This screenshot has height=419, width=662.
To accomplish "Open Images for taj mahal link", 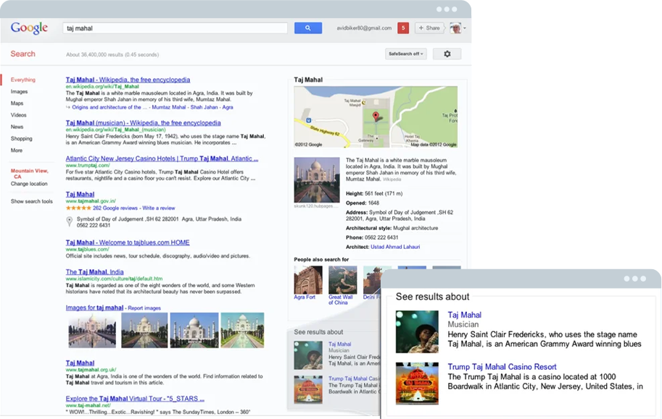I will point(94,308).
